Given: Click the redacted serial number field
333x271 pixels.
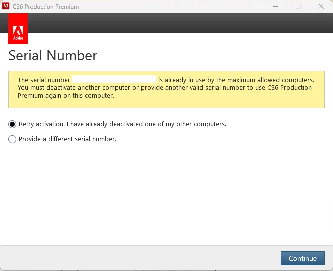Looking at the screenshot, I should point(114,79).
